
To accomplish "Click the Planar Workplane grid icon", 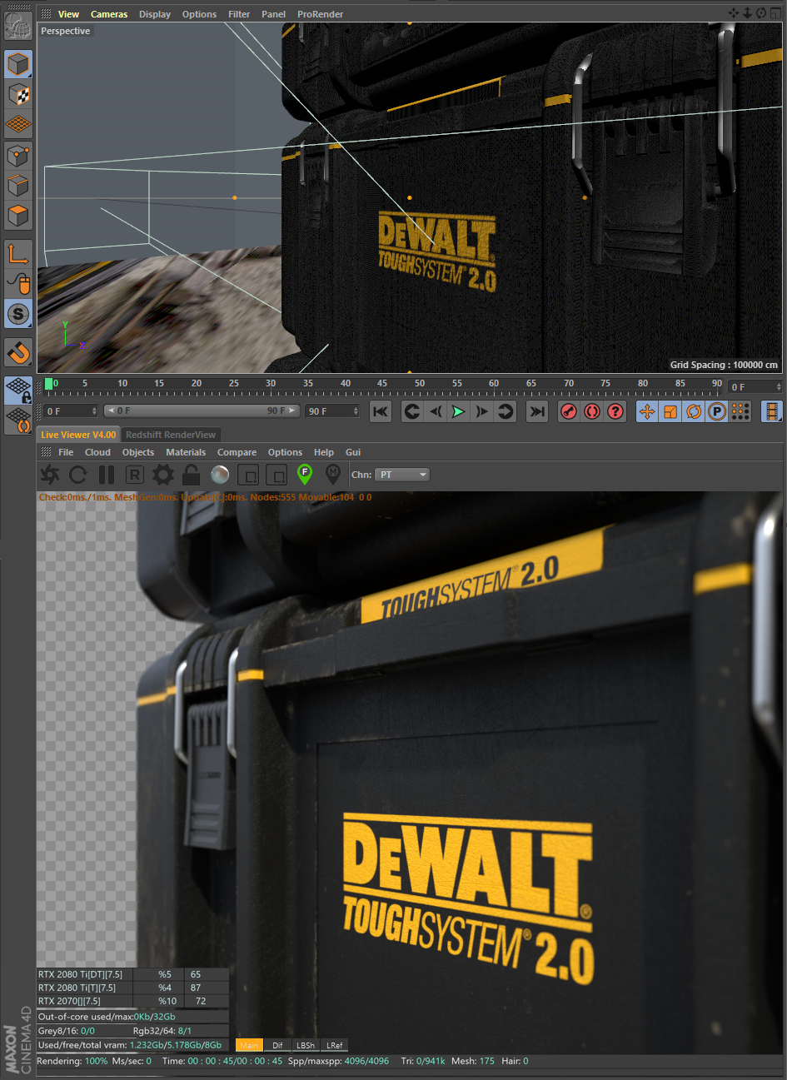I will click(18, 420).
